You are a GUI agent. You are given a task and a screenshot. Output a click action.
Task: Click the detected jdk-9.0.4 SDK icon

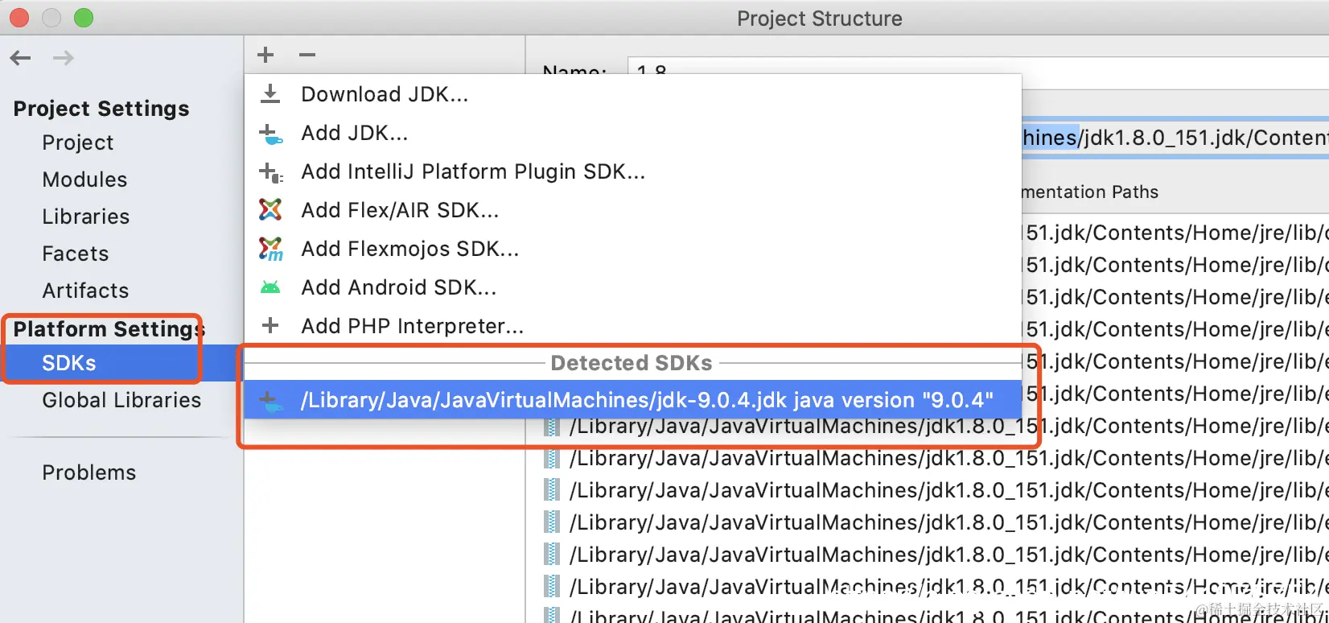click(x=271, y=401)
